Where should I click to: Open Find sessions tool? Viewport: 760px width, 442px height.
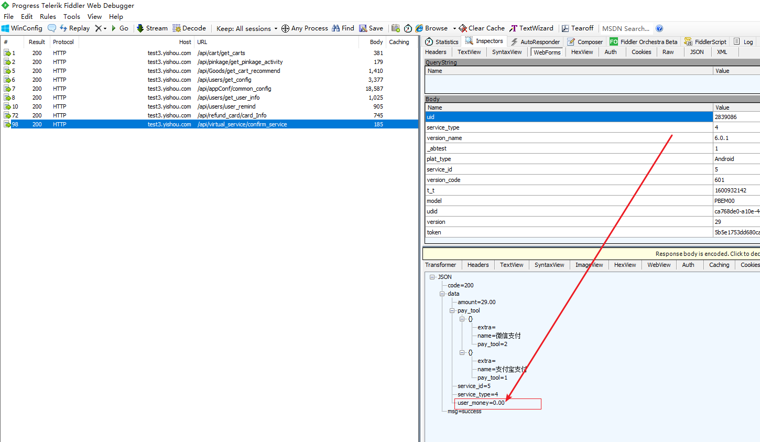[x=343, y=28]
